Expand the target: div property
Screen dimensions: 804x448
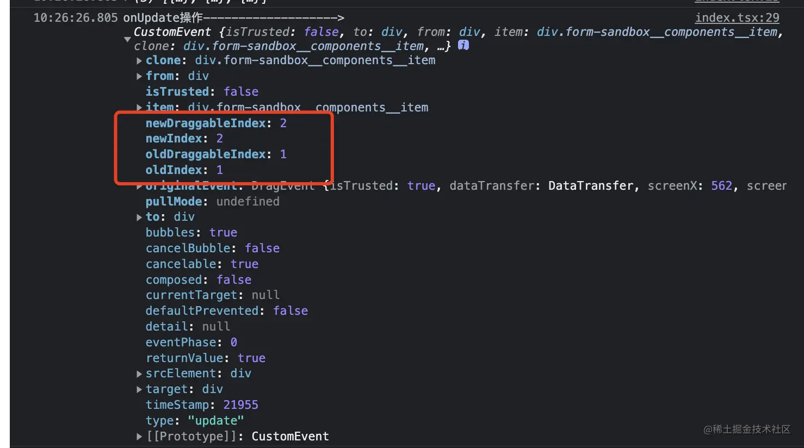(139, 390)
